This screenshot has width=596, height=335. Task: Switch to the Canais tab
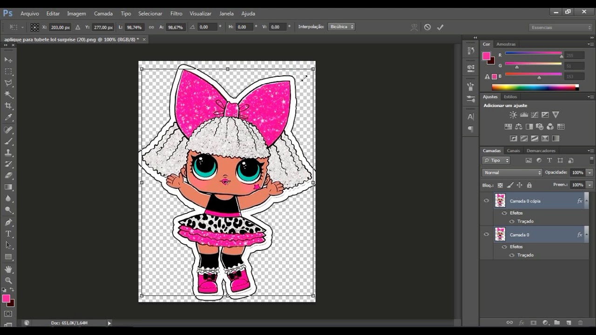(513, 151)
